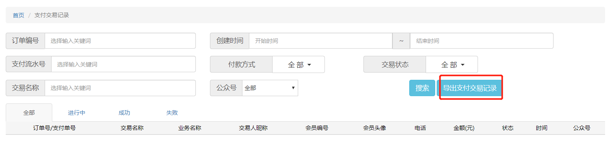
Task: Expand the 公众号 select box
Action: click(x=270, y=88)
